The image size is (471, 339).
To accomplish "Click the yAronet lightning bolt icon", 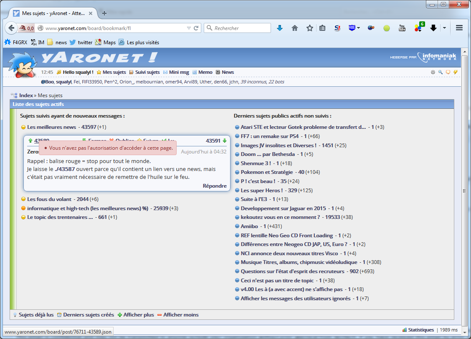I will pyautogui.click(x=455, y=72).
